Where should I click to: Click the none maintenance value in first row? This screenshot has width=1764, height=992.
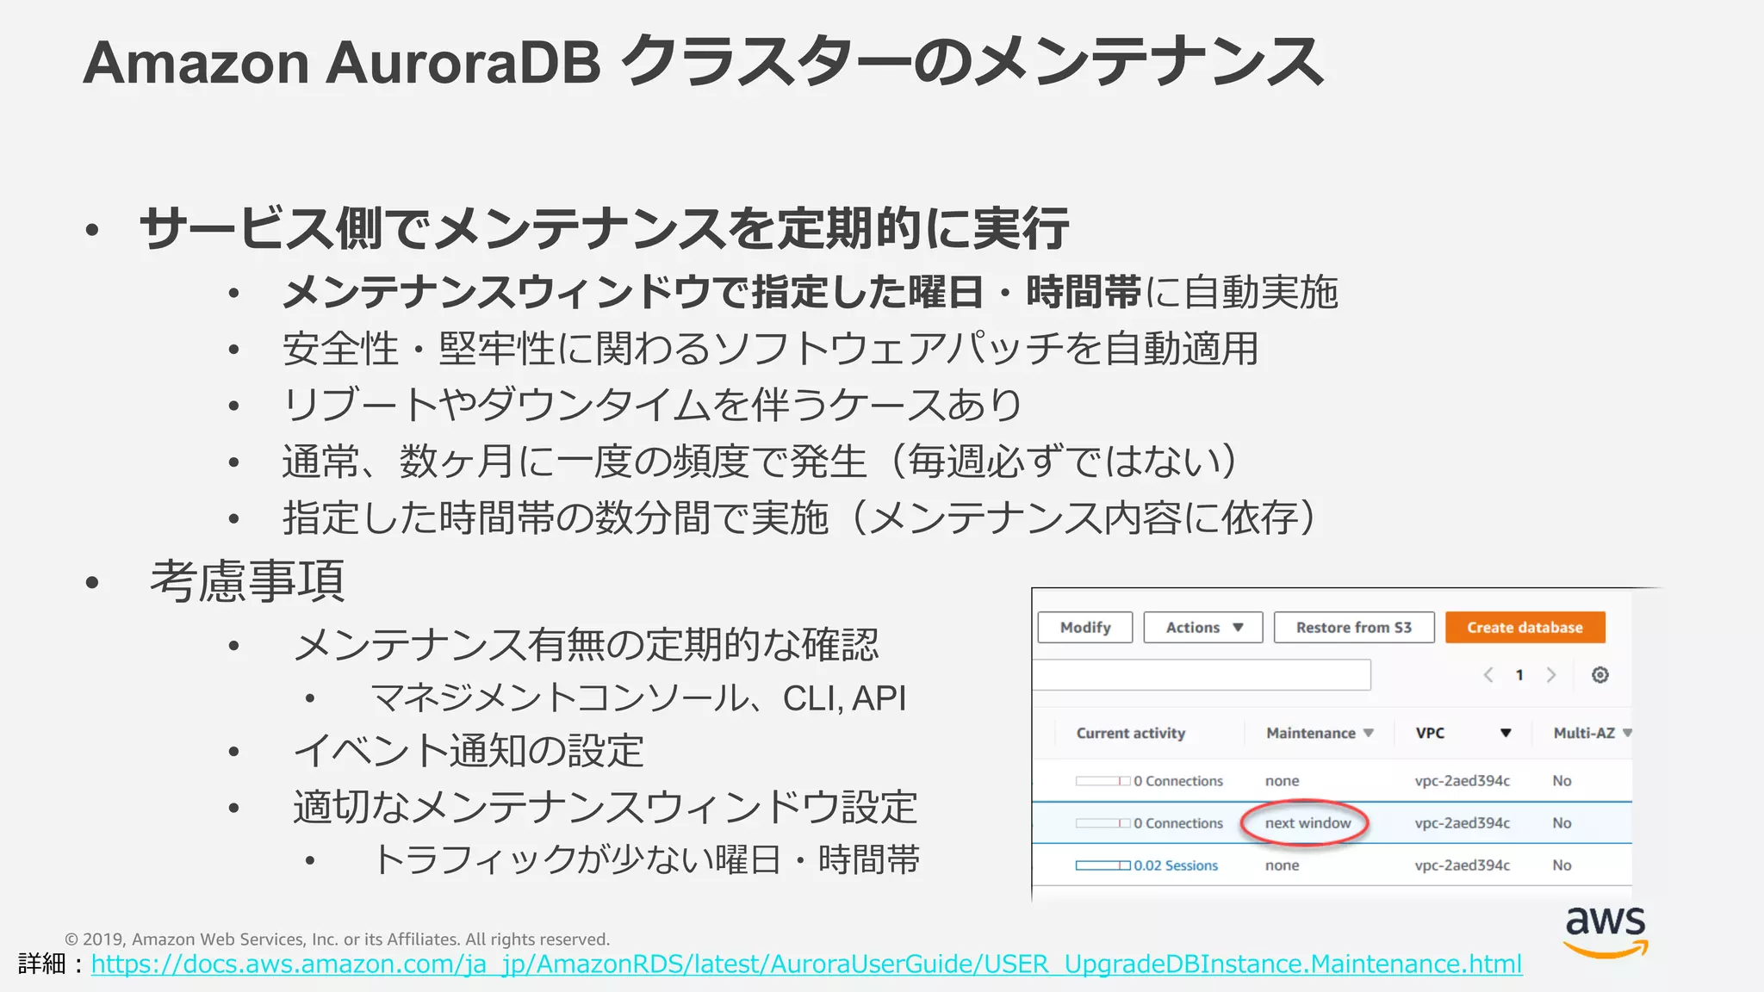tap(1282, 781)
